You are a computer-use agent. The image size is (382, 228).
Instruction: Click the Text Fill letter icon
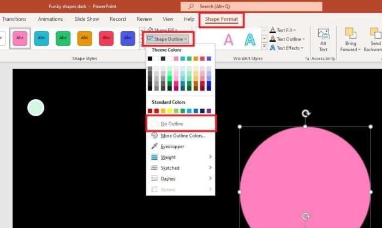(x=273, y=30)
